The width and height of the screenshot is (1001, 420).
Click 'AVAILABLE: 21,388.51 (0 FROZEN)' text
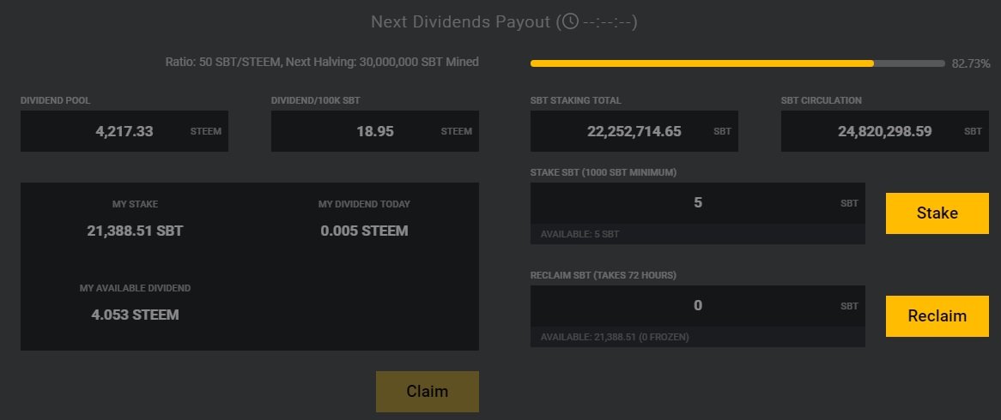point(615,337)
